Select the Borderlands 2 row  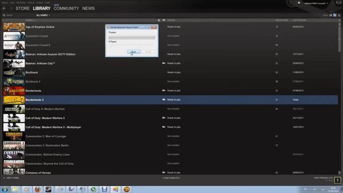pyautogui.click(x=170, y=100)
